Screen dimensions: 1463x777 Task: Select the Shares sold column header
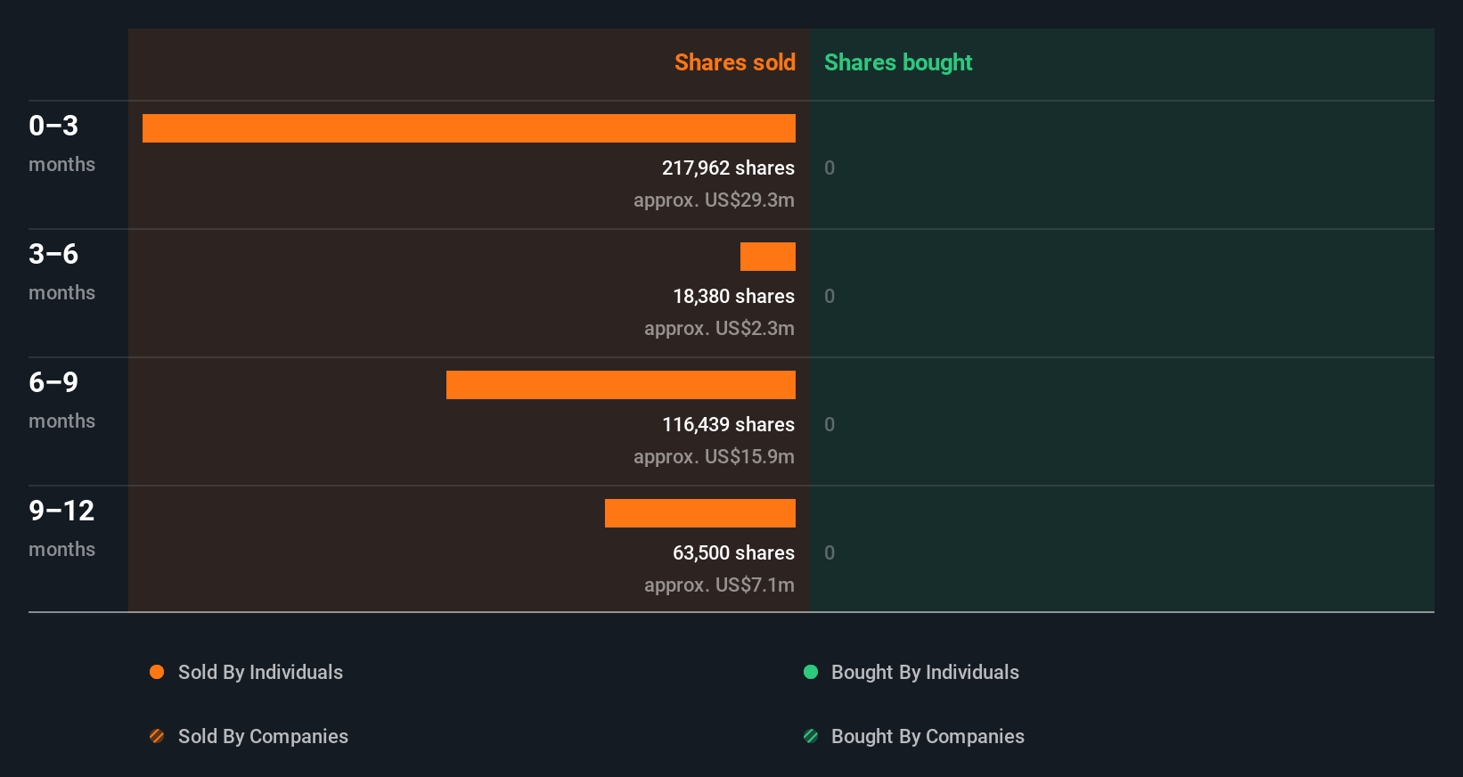pyautogui.click(x=734, y=62)
